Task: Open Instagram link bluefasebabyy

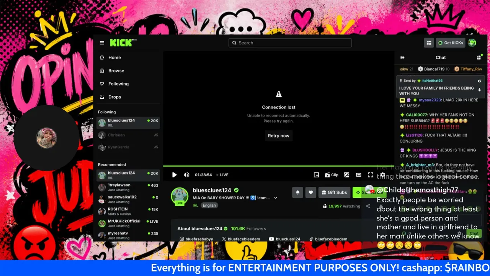Action: pyautogui.click(x=196, y=239)
